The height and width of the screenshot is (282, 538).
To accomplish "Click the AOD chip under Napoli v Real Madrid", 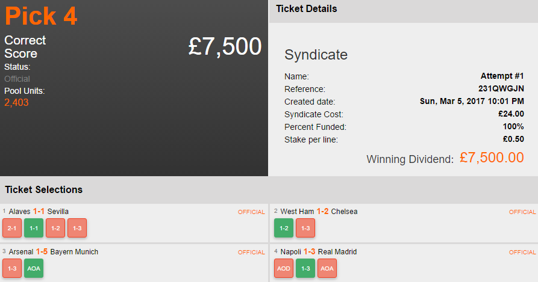I will point(284,268).
